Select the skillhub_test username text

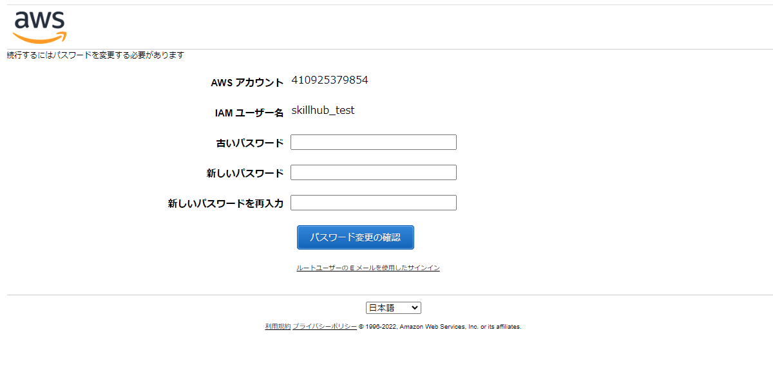323,111
